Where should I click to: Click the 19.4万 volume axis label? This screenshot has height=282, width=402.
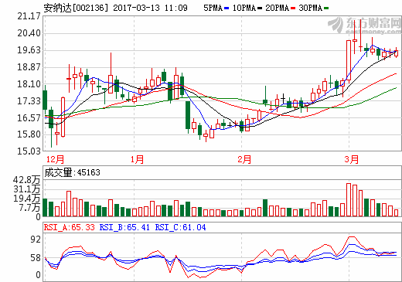[x=27, y=199]
